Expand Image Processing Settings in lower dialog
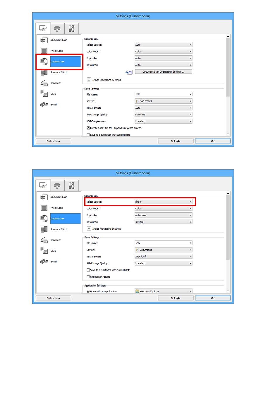The width and height of the screenshot is (278, 401). [89, 229]
